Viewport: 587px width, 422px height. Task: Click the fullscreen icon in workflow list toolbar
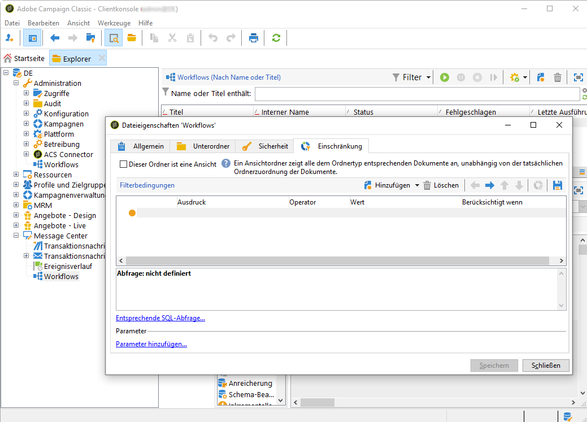[579, 77]
